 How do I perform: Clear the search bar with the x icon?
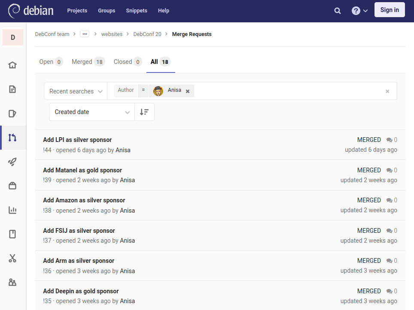387,91
